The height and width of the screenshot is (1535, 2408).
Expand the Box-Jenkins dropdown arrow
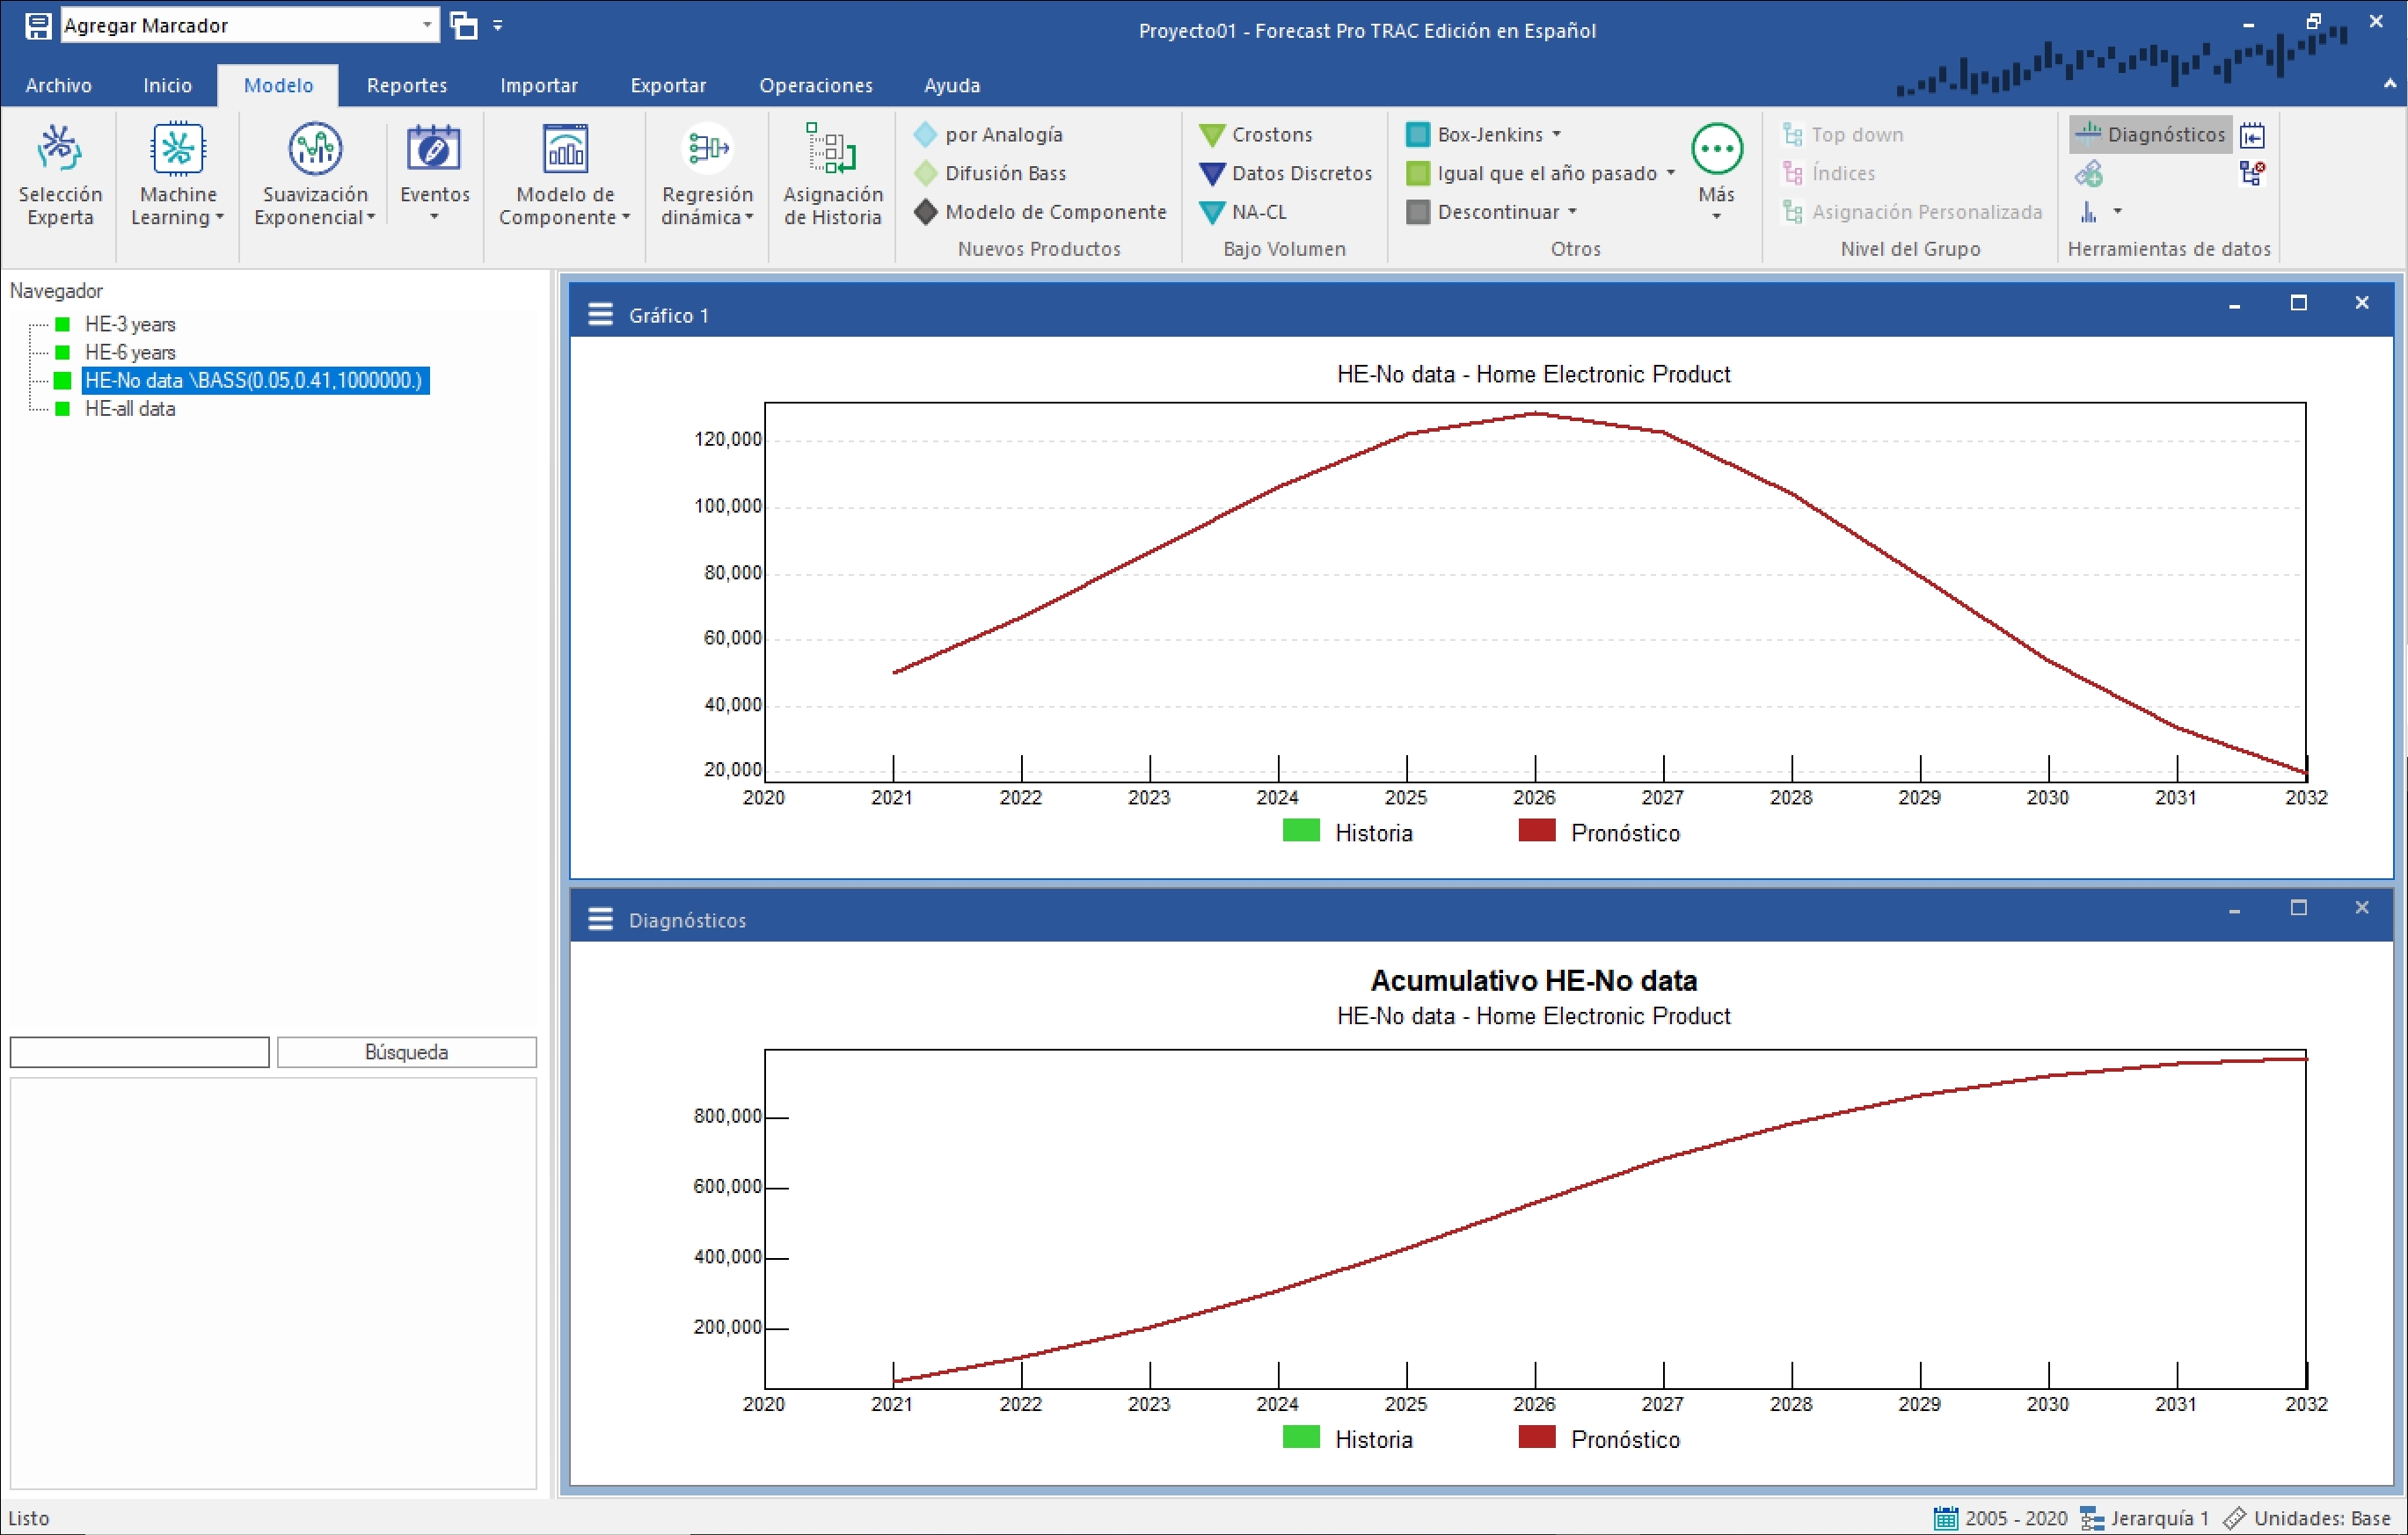[1556, 134]
